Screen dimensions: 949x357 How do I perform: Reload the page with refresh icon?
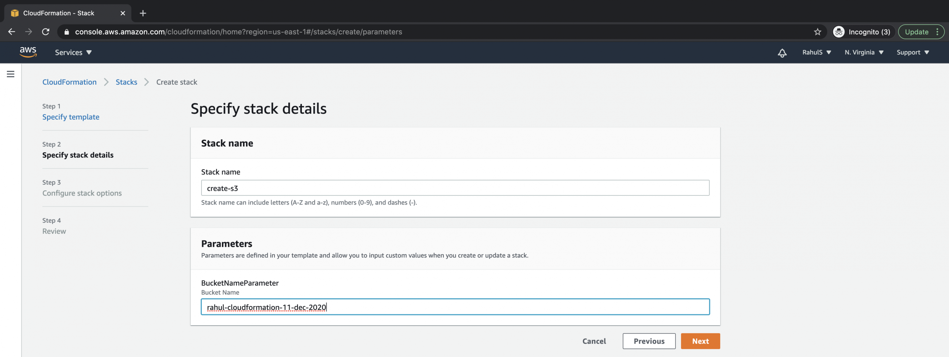46,32
